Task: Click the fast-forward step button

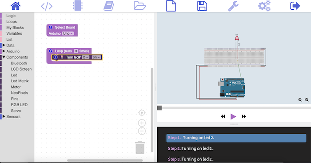Action: (244, 116)
